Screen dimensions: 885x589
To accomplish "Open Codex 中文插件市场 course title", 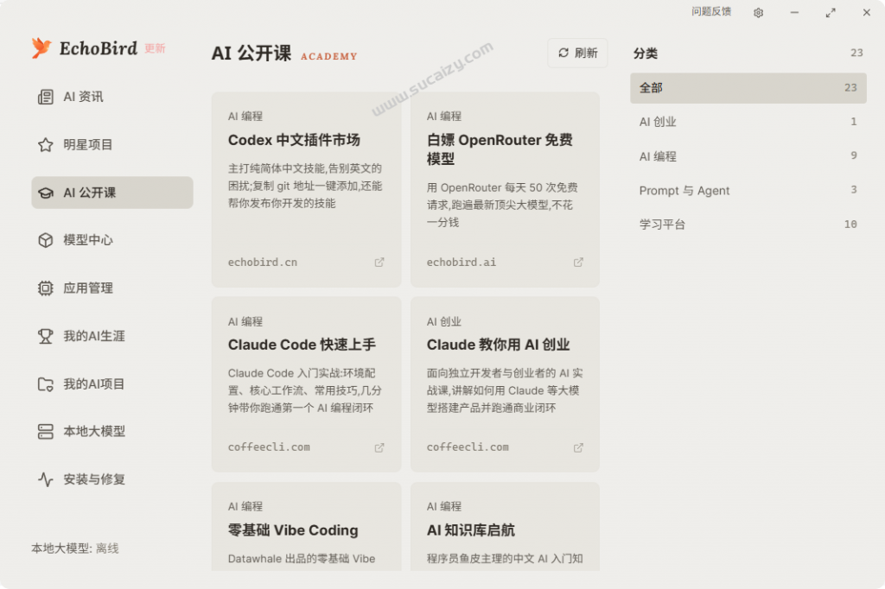I will pyautogui.click(x=294, y=140).
